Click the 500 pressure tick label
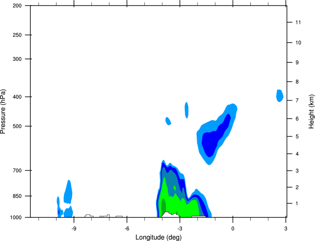 click(17, 126)
